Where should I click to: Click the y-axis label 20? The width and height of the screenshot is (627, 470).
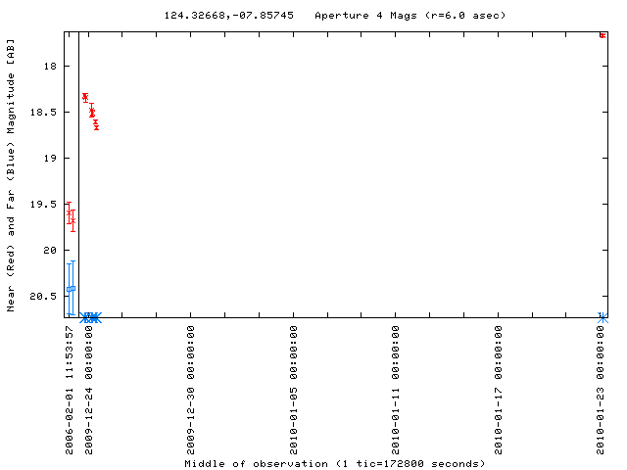point(51,251)
